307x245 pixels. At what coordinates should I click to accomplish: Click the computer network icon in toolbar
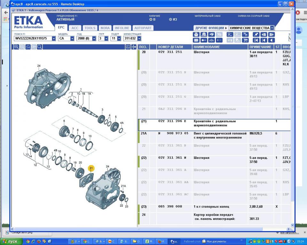tap(230, 34)
